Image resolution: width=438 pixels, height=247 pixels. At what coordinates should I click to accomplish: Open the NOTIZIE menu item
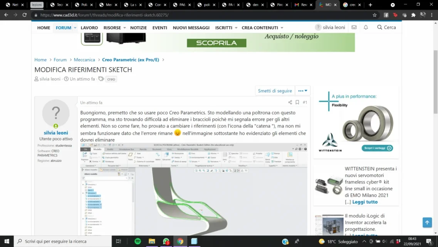pos(138,28)
